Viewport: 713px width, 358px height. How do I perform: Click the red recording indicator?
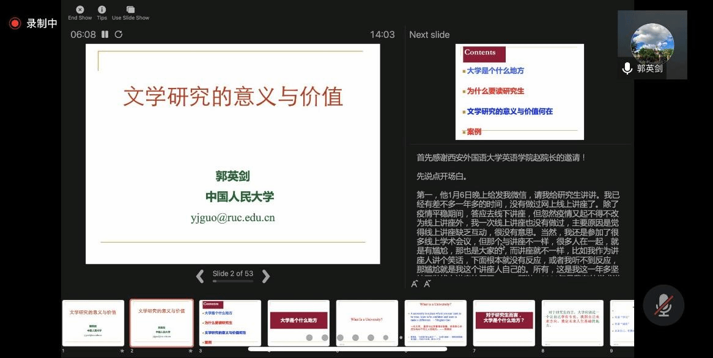(x=15, y=24)
